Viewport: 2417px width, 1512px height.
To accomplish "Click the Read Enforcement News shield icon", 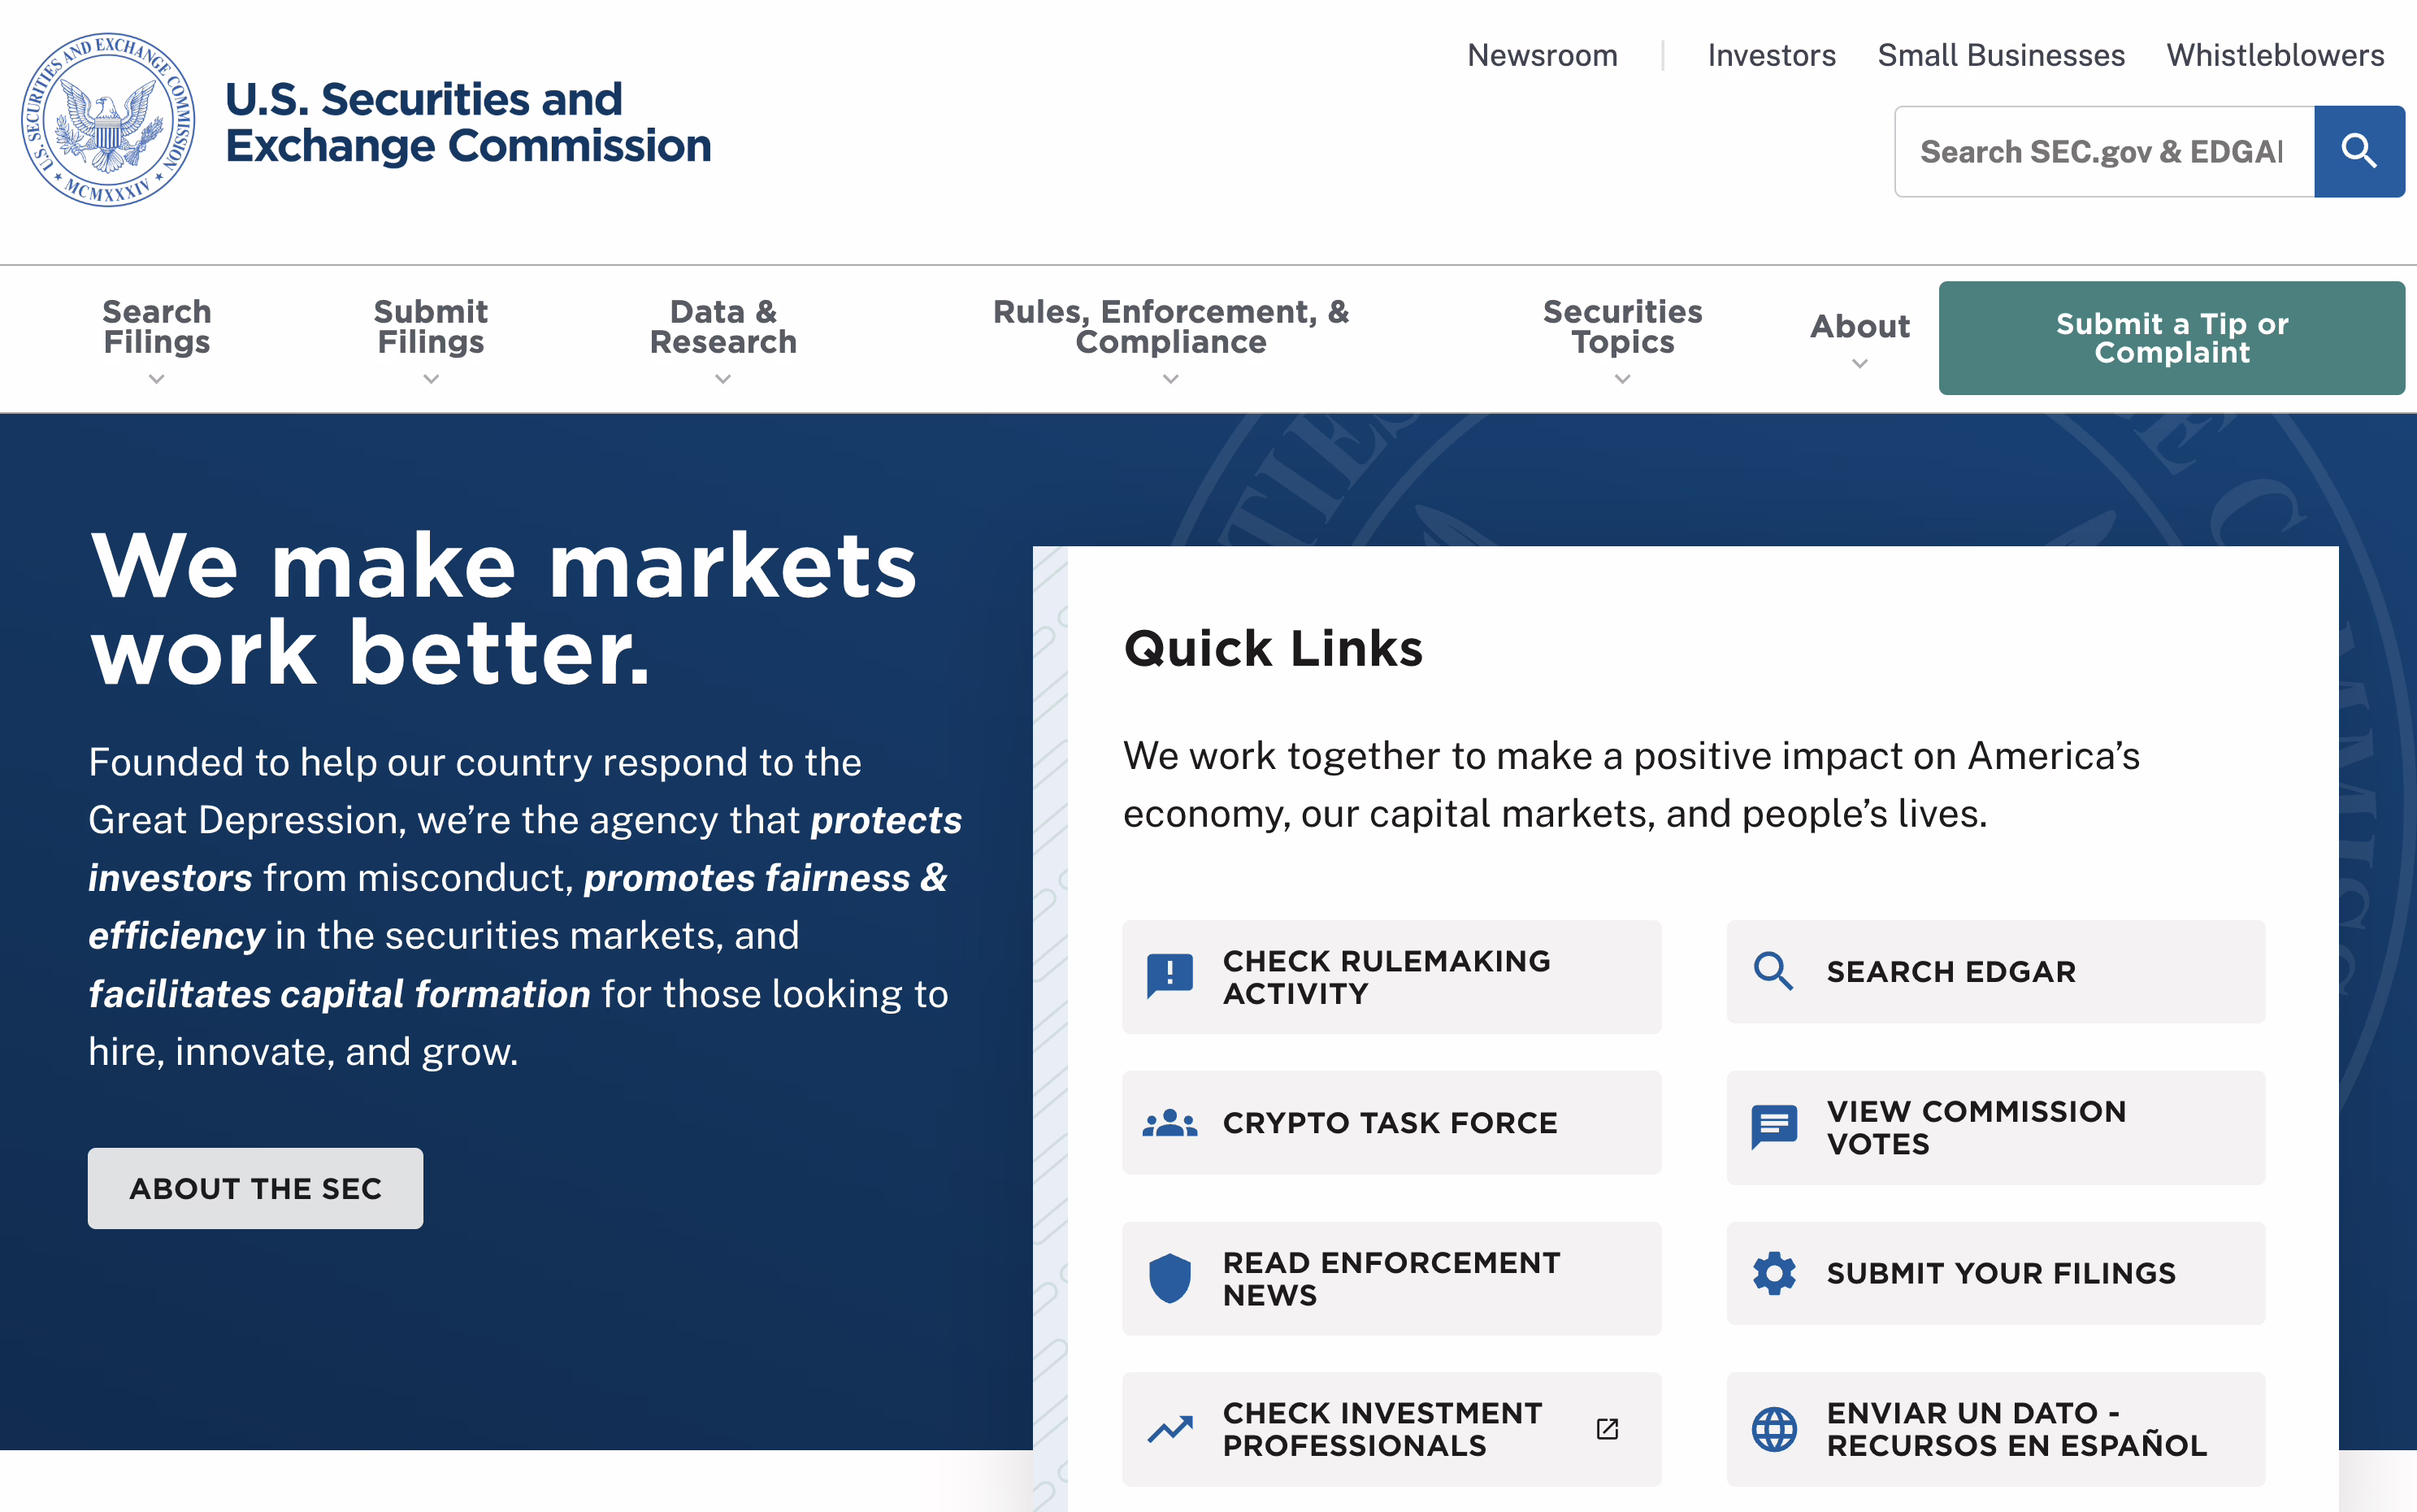I will point(1169,1278).
